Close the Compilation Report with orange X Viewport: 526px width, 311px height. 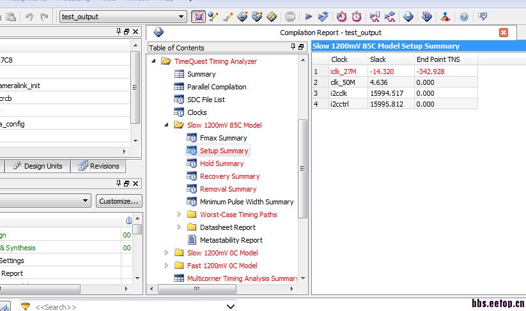coord(504,33)
